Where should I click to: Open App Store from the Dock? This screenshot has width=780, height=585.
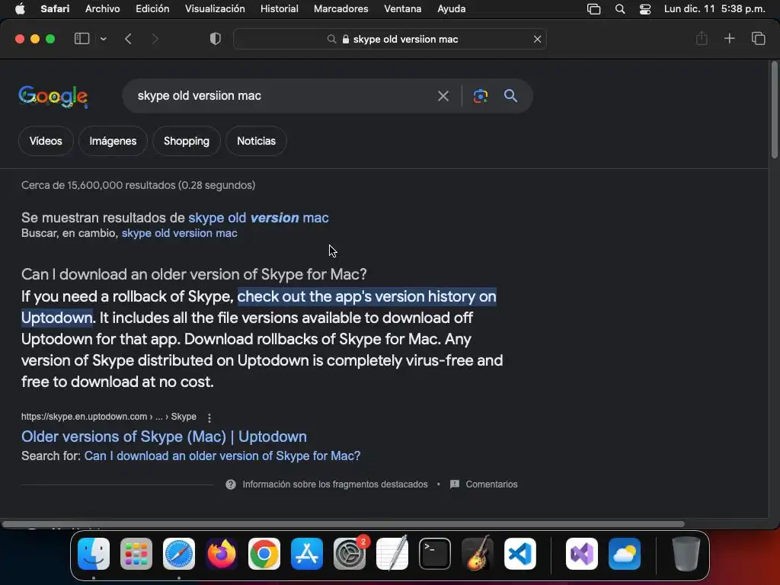(307, 554)
